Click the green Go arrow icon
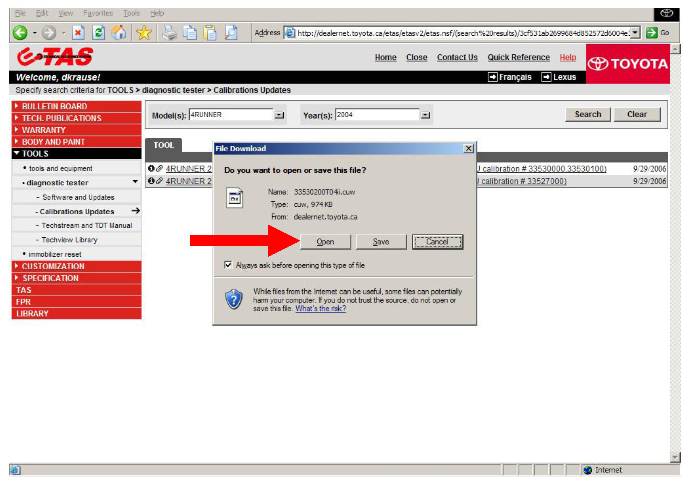The width and height of the screenshot is (690, 489). pyautogui.click(x=651, y=33)
